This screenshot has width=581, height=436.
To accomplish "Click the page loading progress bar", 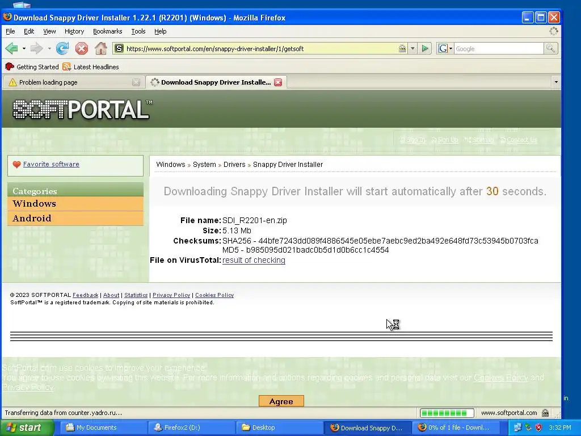I will (447, 413).
